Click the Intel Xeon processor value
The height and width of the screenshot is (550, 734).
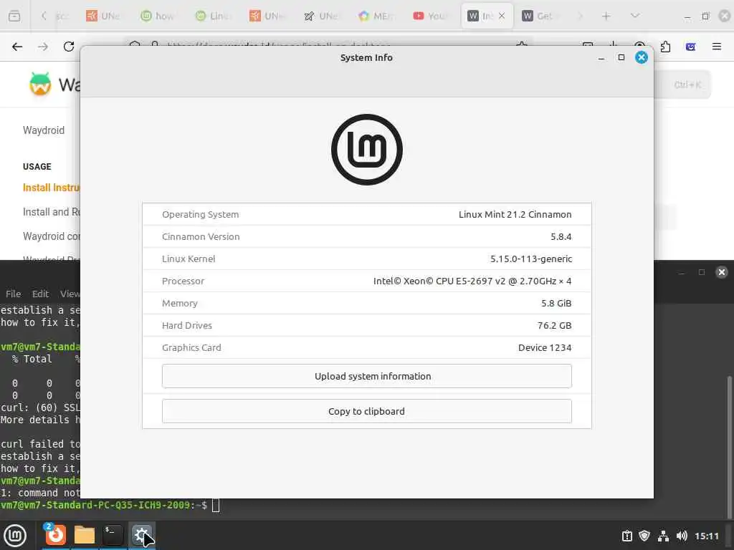click(472, 281)
